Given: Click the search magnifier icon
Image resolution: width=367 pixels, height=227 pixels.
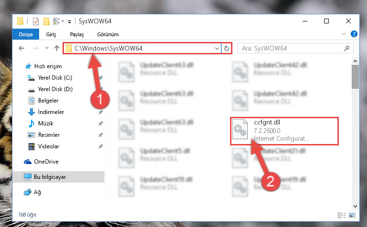Looking at the screenshot, I should pyautogui.click(x=346, y=48).
